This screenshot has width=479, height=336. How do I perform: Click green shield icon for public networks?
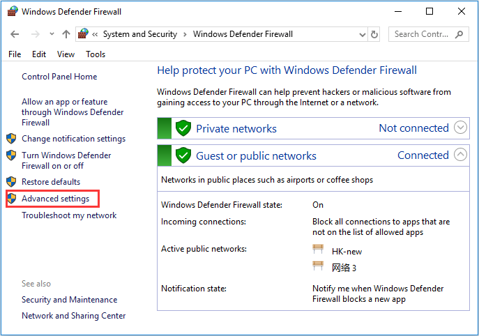(x=183, y=155)
